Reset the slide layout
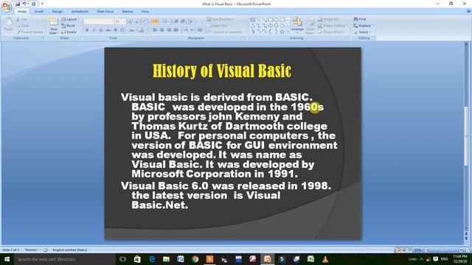 69,26
